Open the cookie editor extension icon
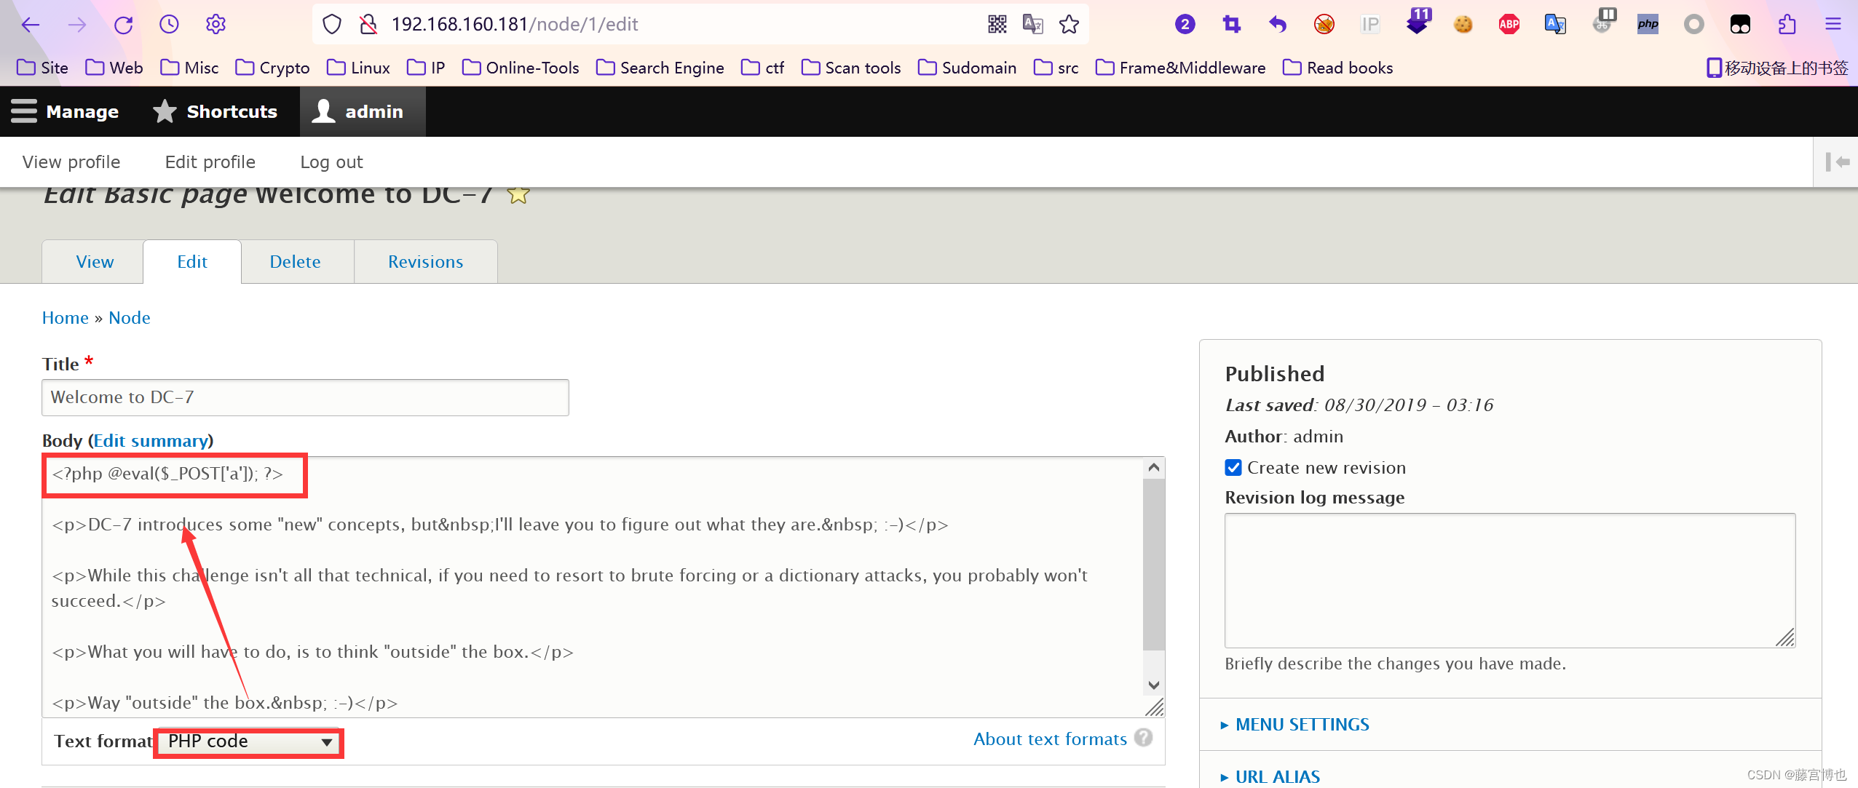Viewport: 1858px width, 788px height. 1463,25
